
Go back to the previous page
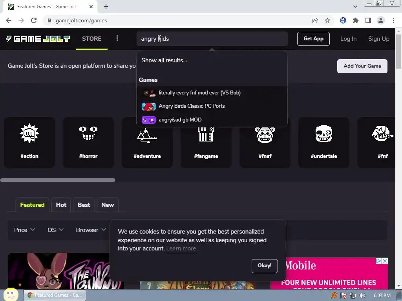point(9,20)
